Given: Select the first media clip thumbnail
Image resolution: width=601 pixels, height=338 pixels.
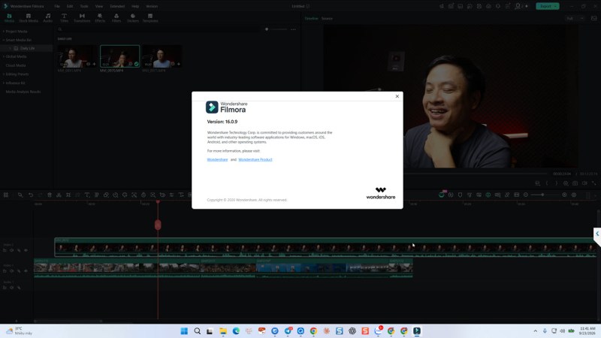Looking at the screenshot, I should [x=77, y=56].
